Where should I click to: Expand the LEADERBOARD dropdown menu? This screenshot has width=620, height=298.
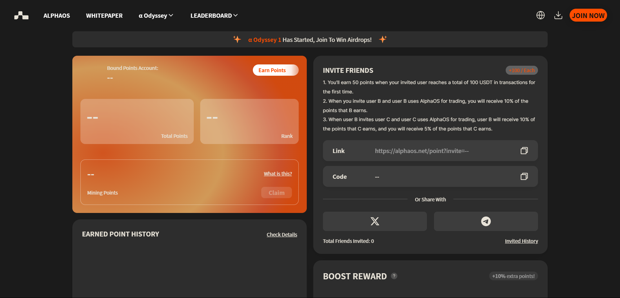(214, 15)
